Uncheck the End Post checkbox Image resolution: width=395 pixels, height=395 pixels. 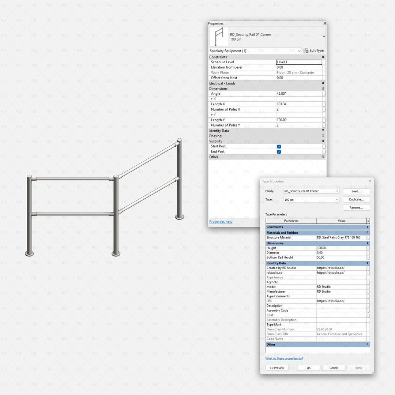[279, 152]
